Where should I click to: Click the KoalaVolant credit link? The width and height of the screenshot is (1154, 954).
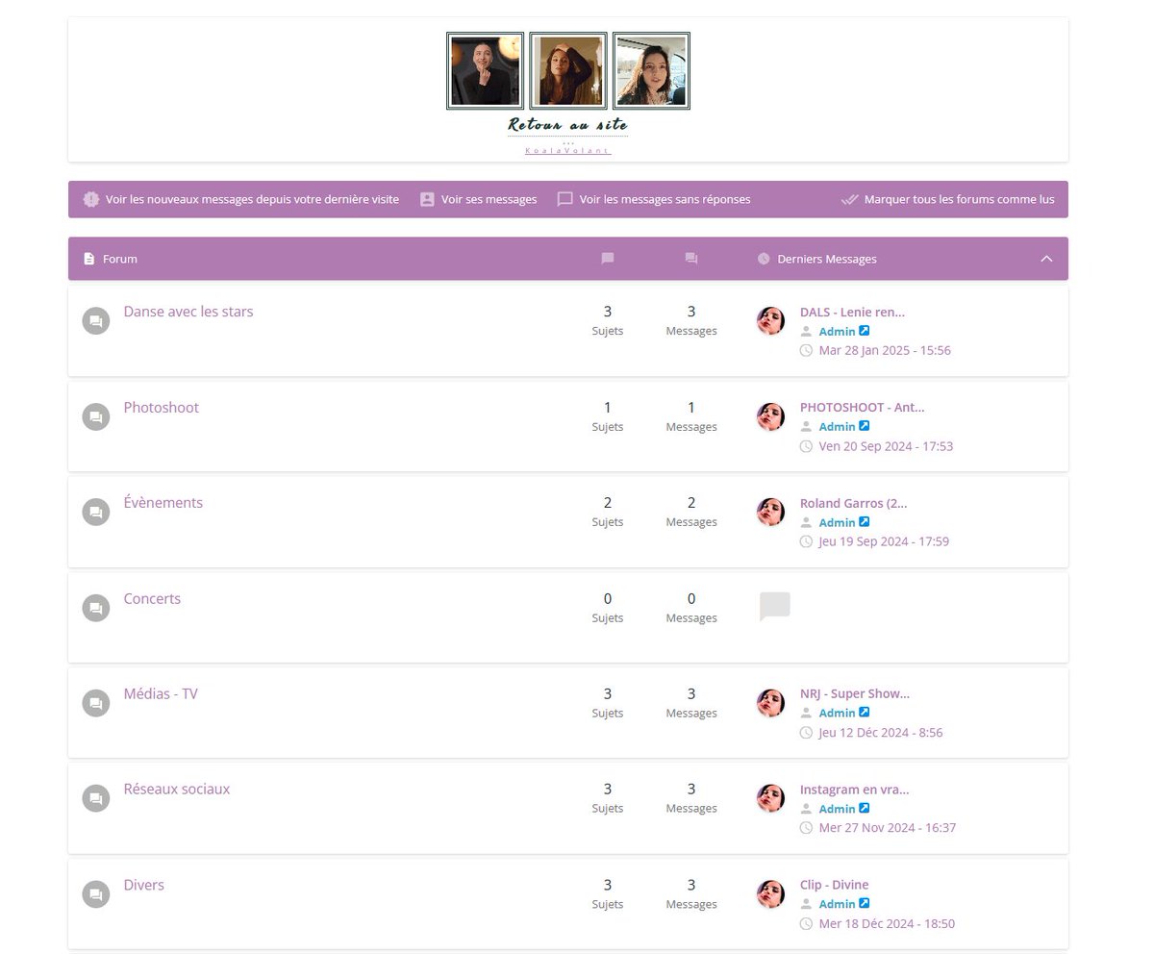567,151
